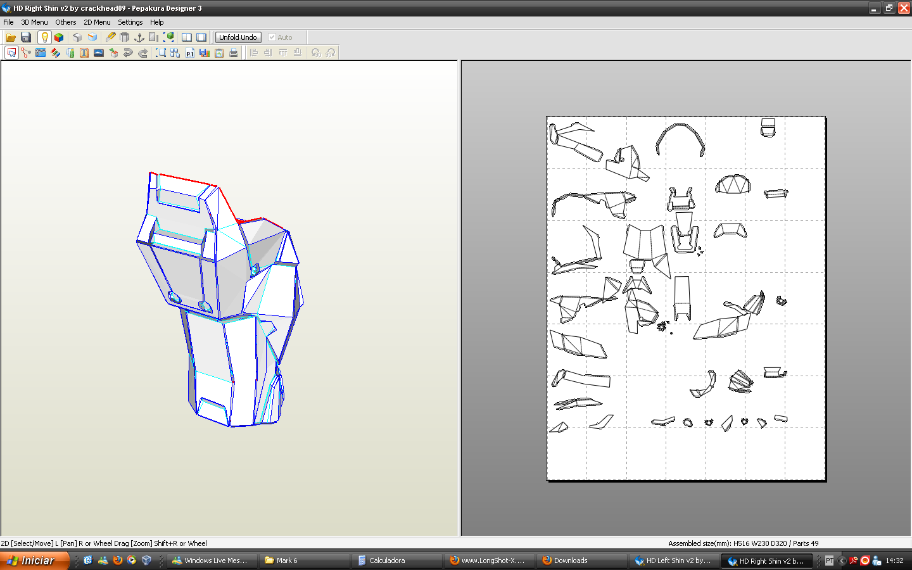Toggle the colored cube texture display
This screenshot has width=912, height=570.
(59, 37)
